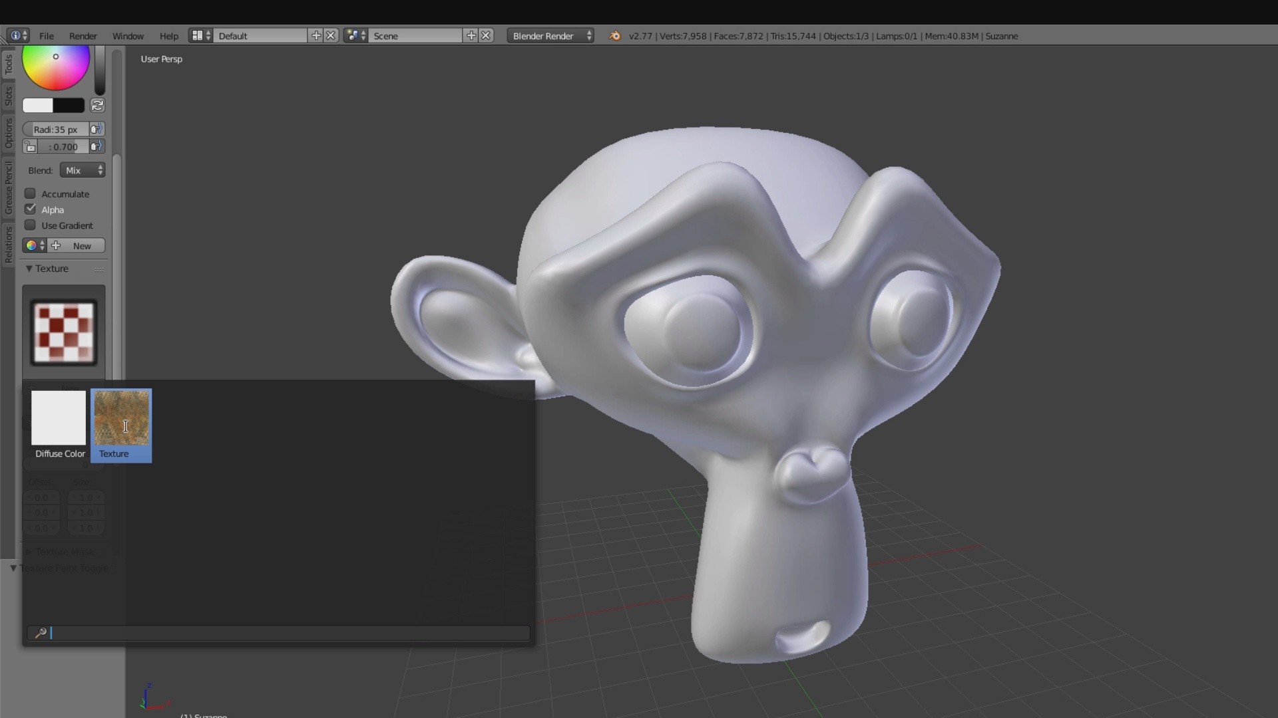Click the Suzanne object name in header

[1001, 36]
